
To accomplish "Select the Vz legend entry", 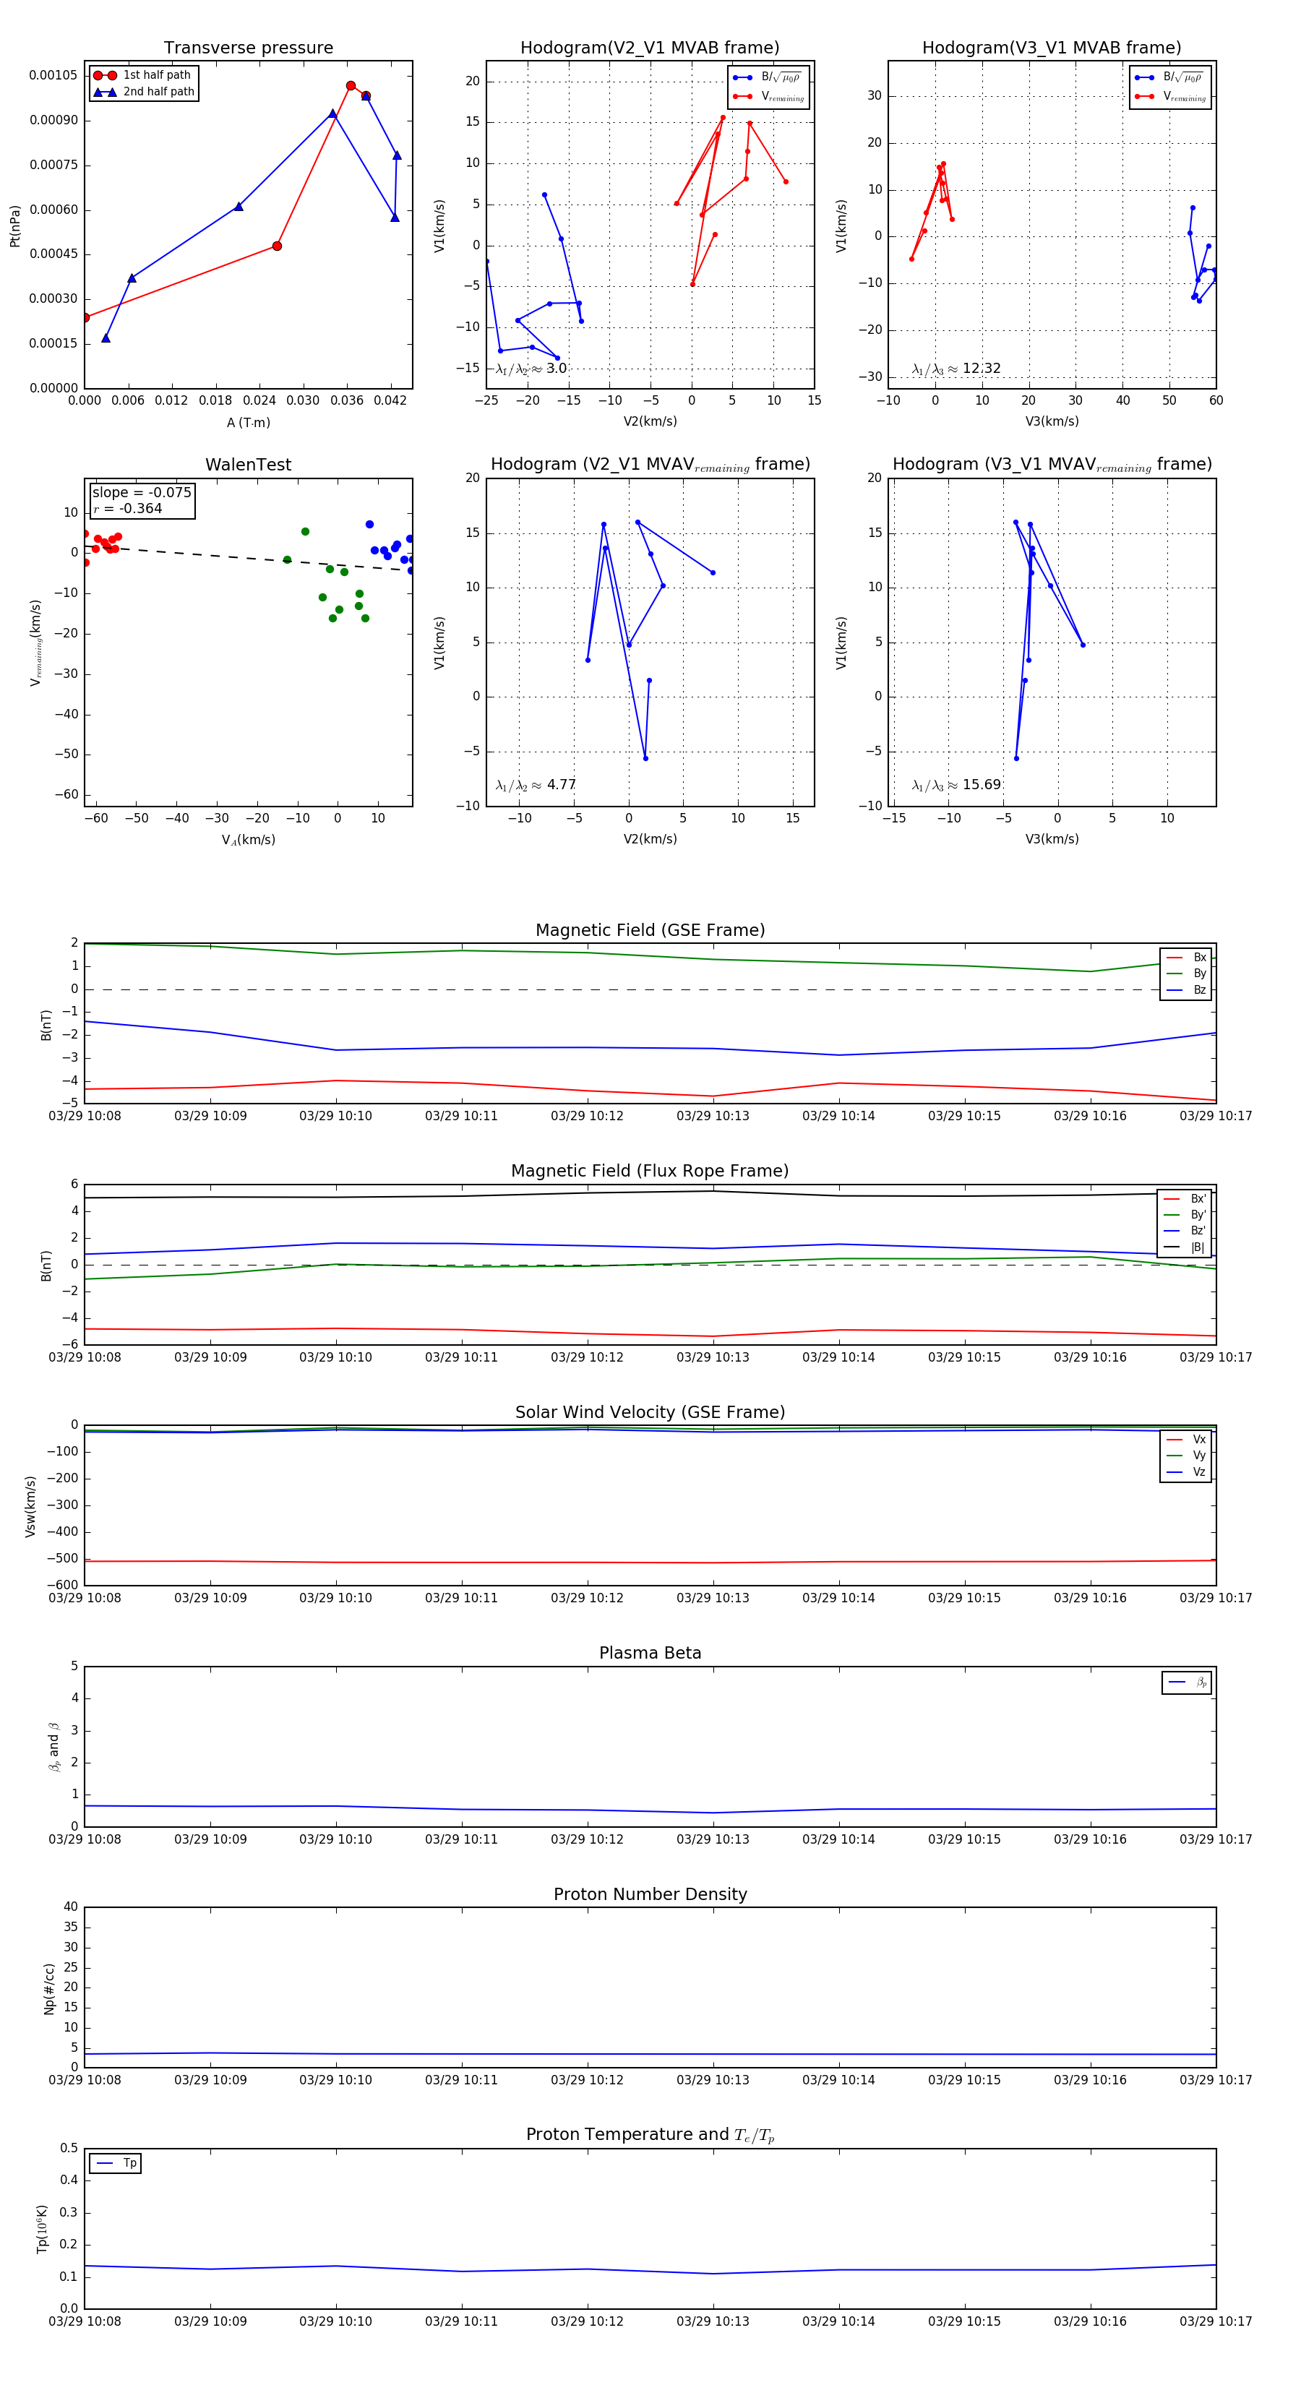I will pyautogui.click(x=1186, y=1472).
